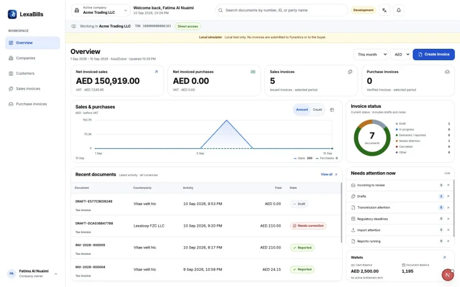The image size is (460, 287).
Task: Click the Draft legend color dot
Action: pos(397,123)
